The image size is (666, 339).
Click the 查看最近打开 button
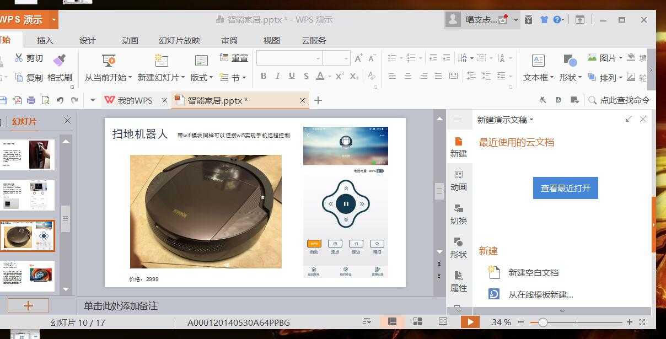[565, 188]
